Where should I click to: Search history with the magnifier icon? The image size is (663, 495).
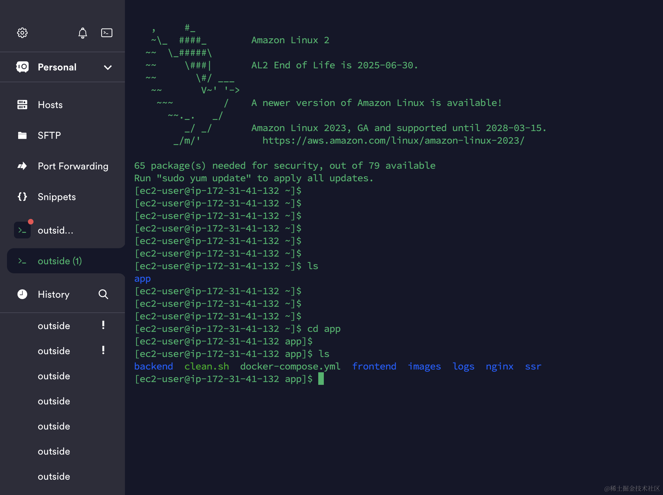[x=103, y=295]
